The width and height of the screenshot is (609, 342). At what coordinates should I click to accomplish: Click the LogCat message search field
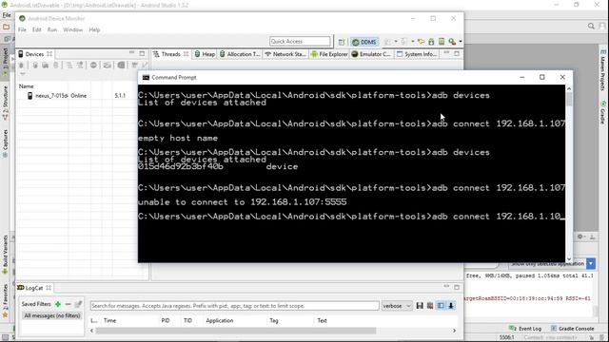tap(234, 306)
